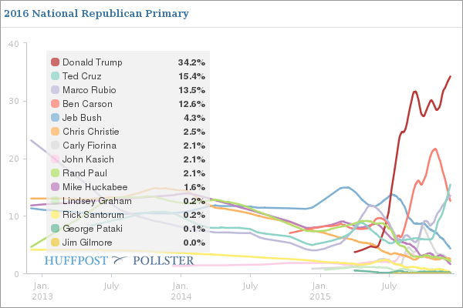Select the John Kasich legend entry
This screenshot has width=463, height=308.
[x=86, y=159]
